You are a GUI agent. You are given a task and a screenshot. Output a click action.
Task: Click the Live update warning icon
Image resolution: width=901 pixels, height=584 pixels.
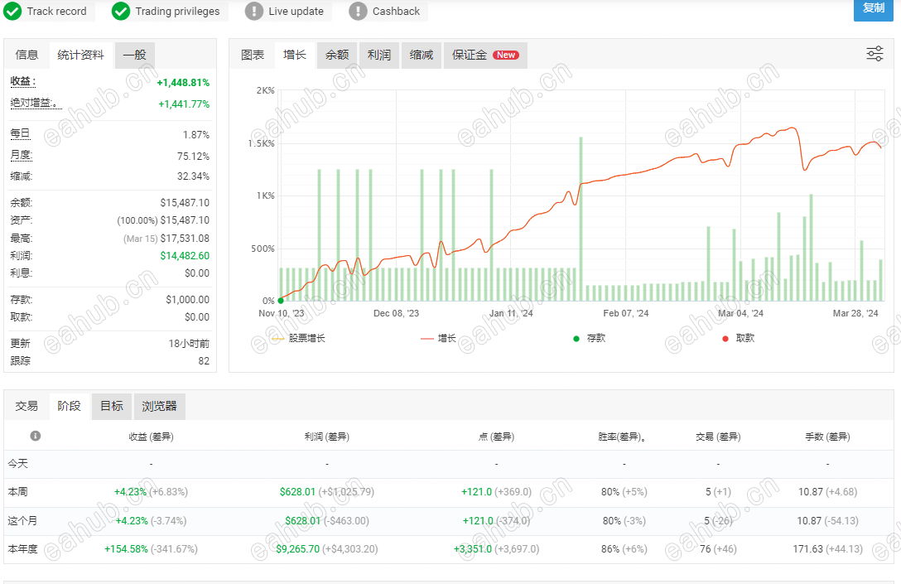click(x=254, y=11)
